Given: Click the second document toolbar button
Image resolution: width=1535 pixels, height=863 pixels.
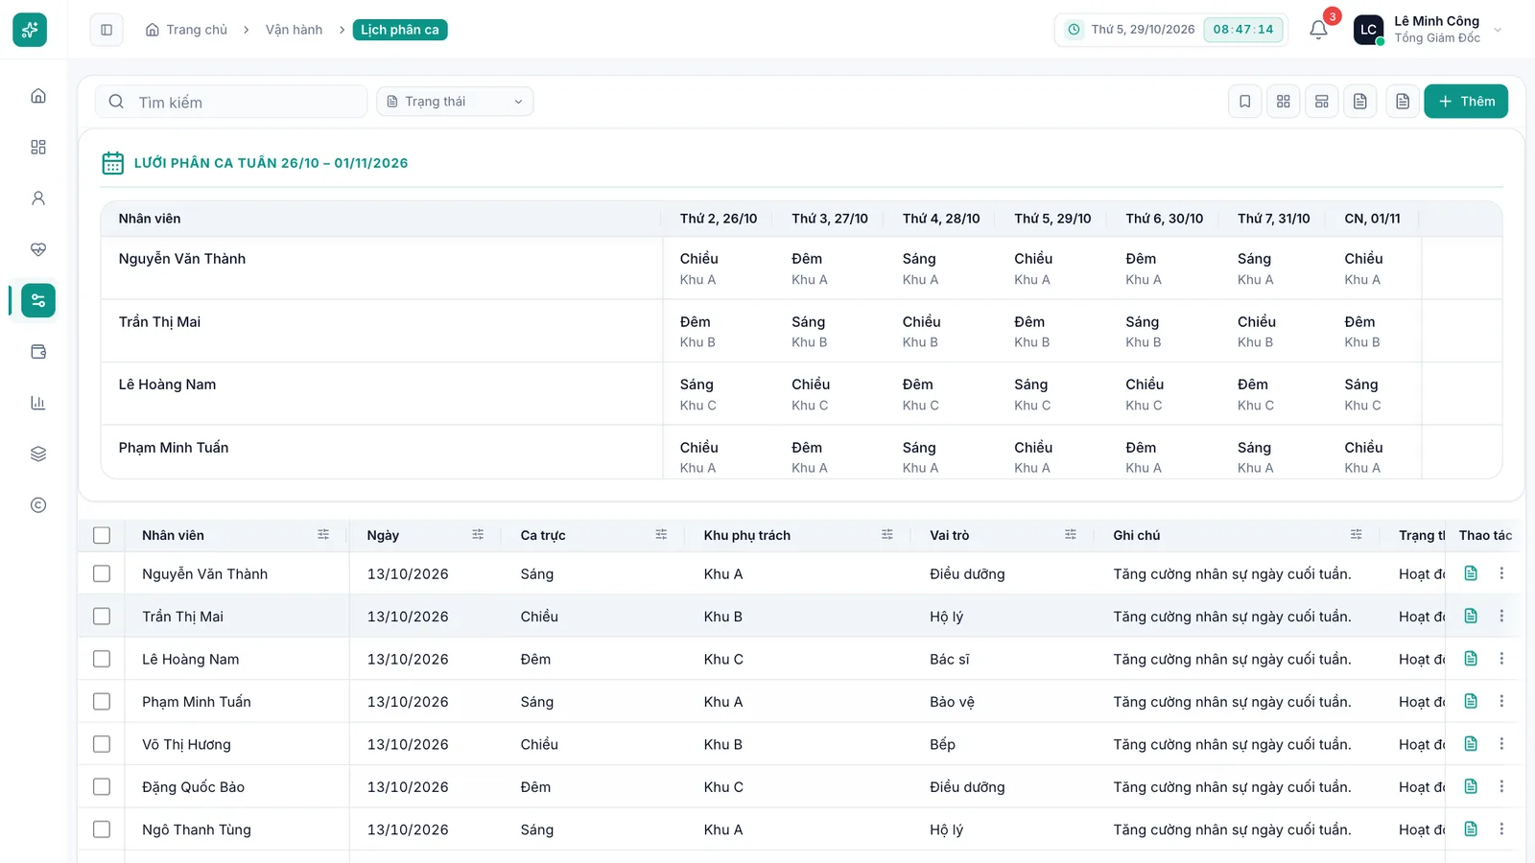Looking at the screenshot, I should point(1403,102).
